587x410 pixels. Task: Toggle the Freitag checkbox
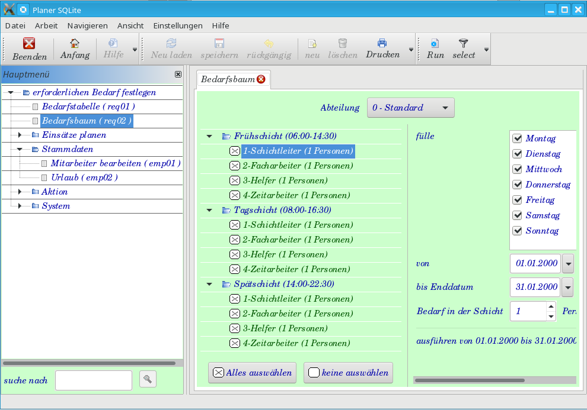(517, 200)
